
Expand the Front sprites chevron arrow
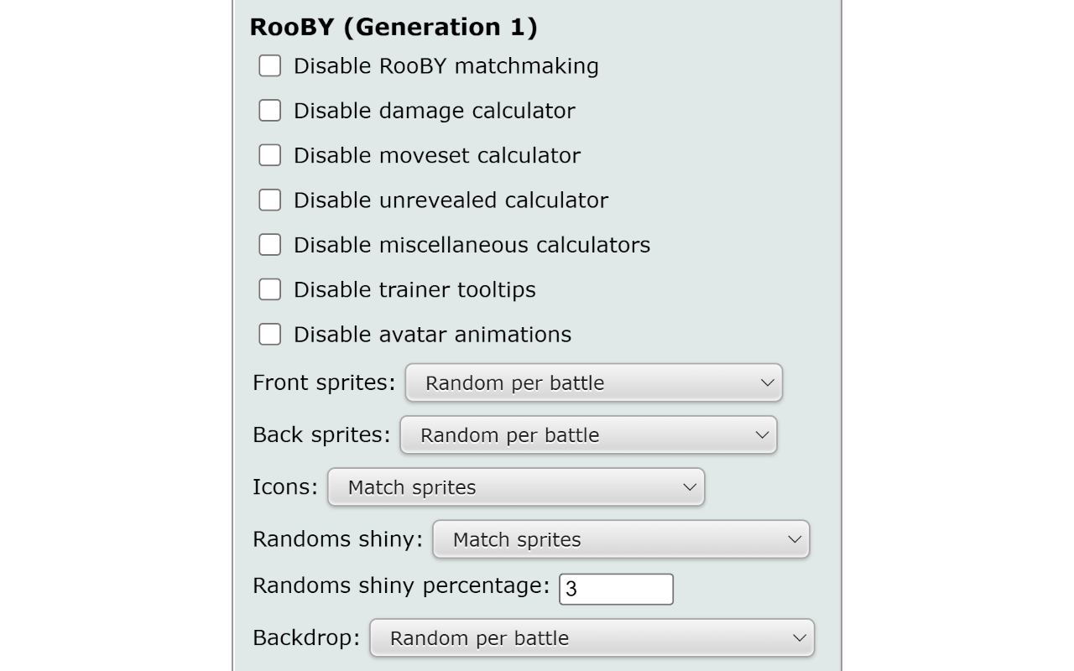(766, 382)
